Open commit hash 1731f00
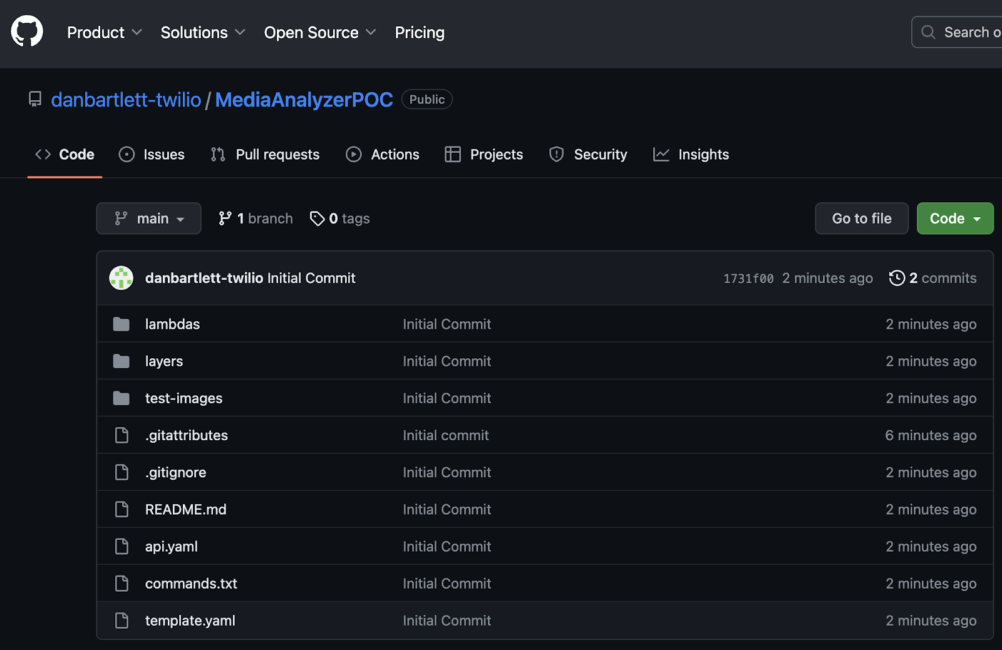Viewport: 1002px width, 650px height. click(748, 279)
